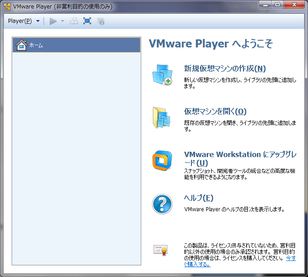Click the VMware Player title bar icon
The image size is (308, 277).
click(x=7, y=7)
